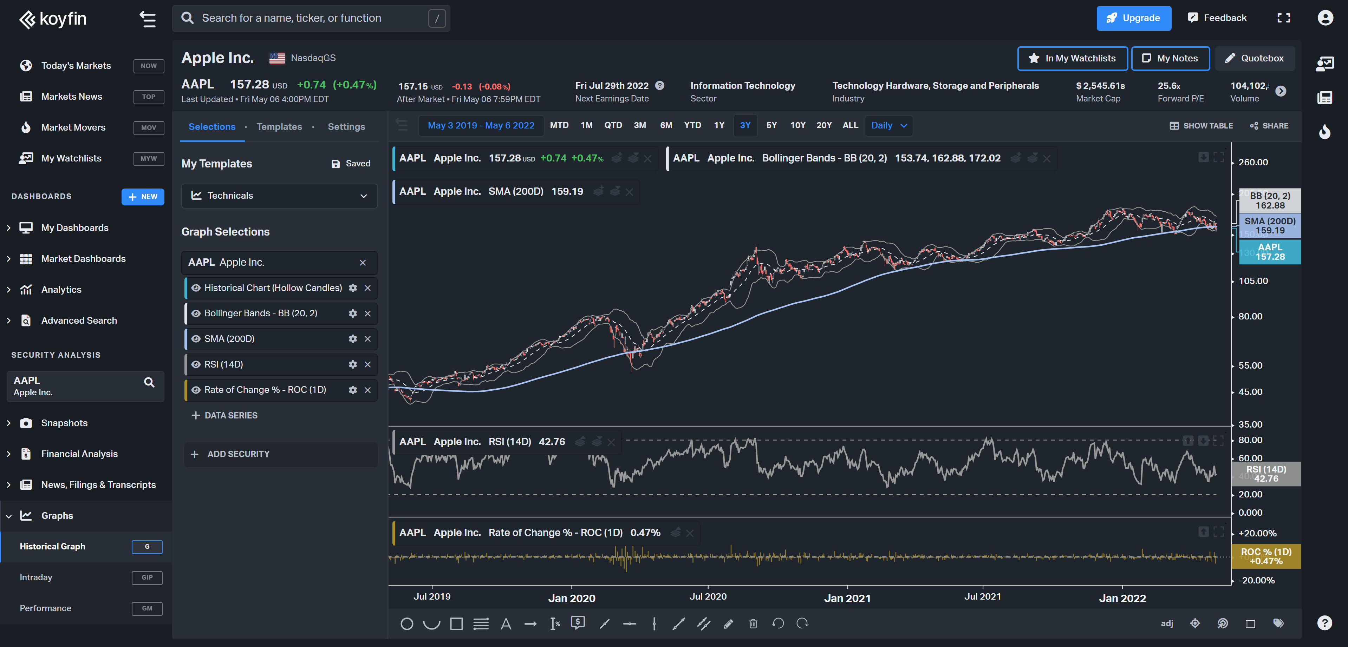This screenshot has height=647, width=1348.
Task: Redo the last drawing action
Action: point(803,623)
